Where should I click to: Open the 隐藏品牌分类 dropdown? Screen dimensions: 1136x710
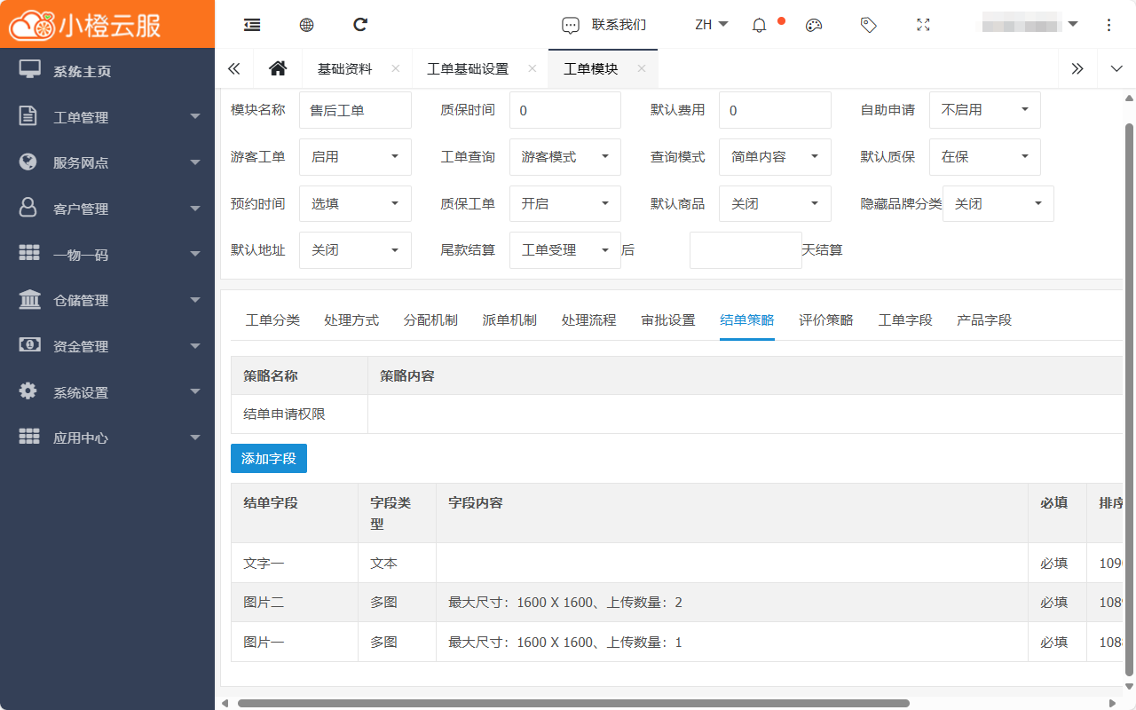998,203
